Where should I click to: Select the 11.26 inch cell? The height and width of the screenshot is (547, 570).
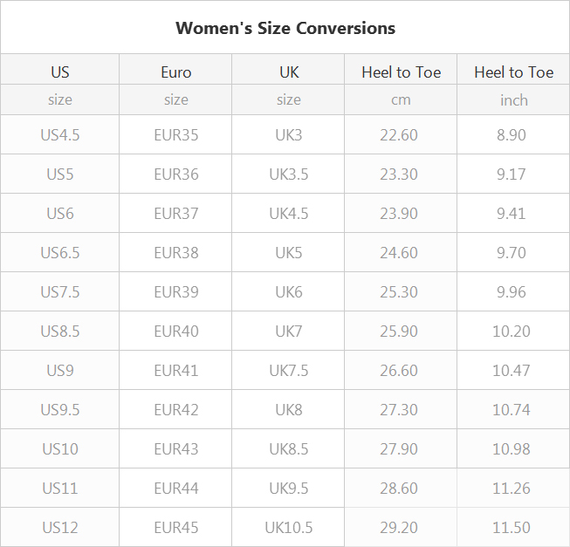512,489
